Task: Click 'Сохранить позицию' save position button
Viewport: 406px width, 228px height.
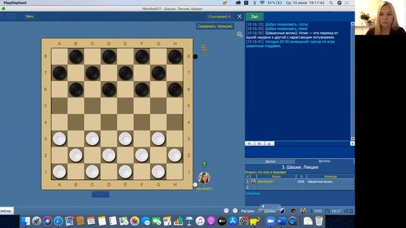Action: pyautogui.click(x=215, y=27)
